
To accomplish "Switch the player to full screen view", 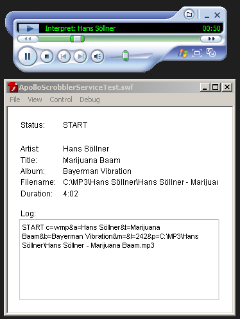I will (197, 53).
